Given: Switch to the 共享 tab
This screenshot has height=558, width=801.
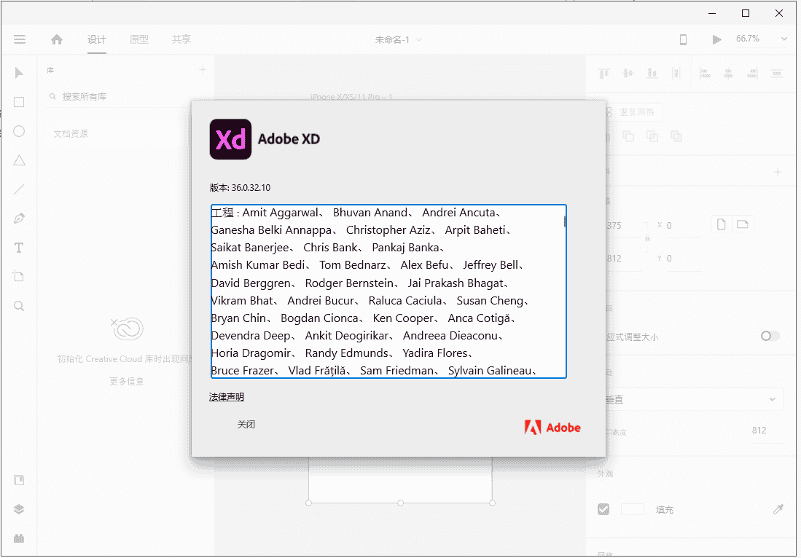Looking at the screenshot, I should [x=181, y=39].
